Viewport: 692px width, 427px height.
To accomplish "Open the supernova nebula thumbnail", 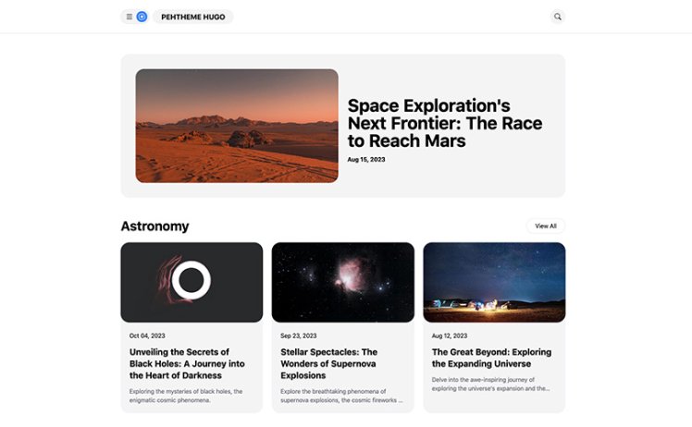I will [x=342, y=282].
